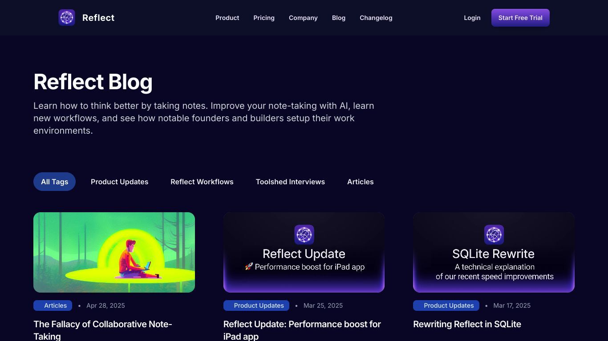Screen dimensions: 608x341
Task: Navigate to Blog in the header
Action: pos(339,18)
